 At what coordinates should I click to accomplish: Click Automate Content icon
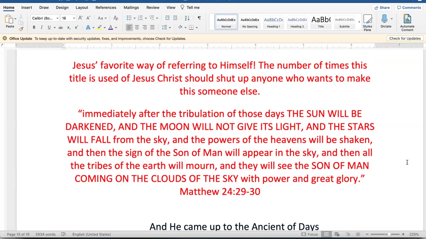[407, 23]
